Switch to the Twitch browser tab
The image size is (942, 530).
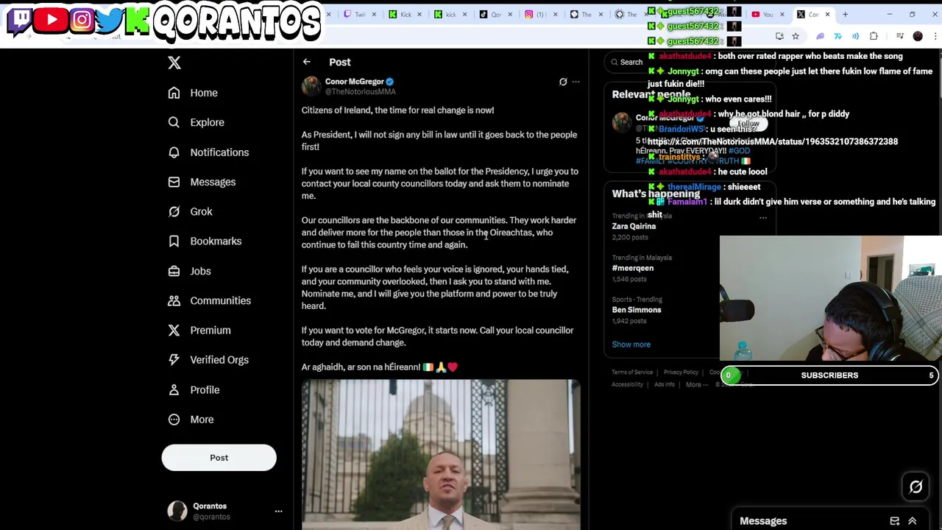[x=359, y=14]
